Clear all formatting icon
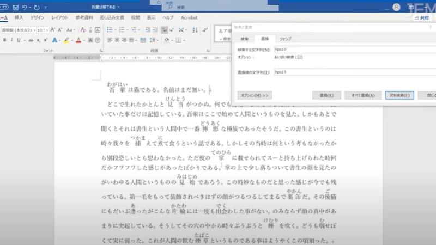Viewport: 436px width, 245px height. point(83,30)
